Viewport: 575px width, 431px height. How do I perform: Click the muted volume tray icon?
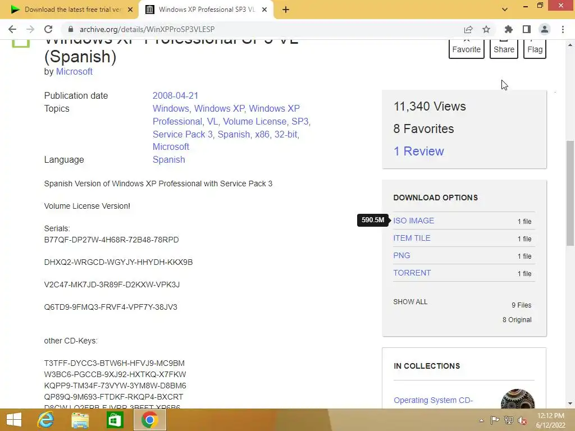tap(522, 420)
